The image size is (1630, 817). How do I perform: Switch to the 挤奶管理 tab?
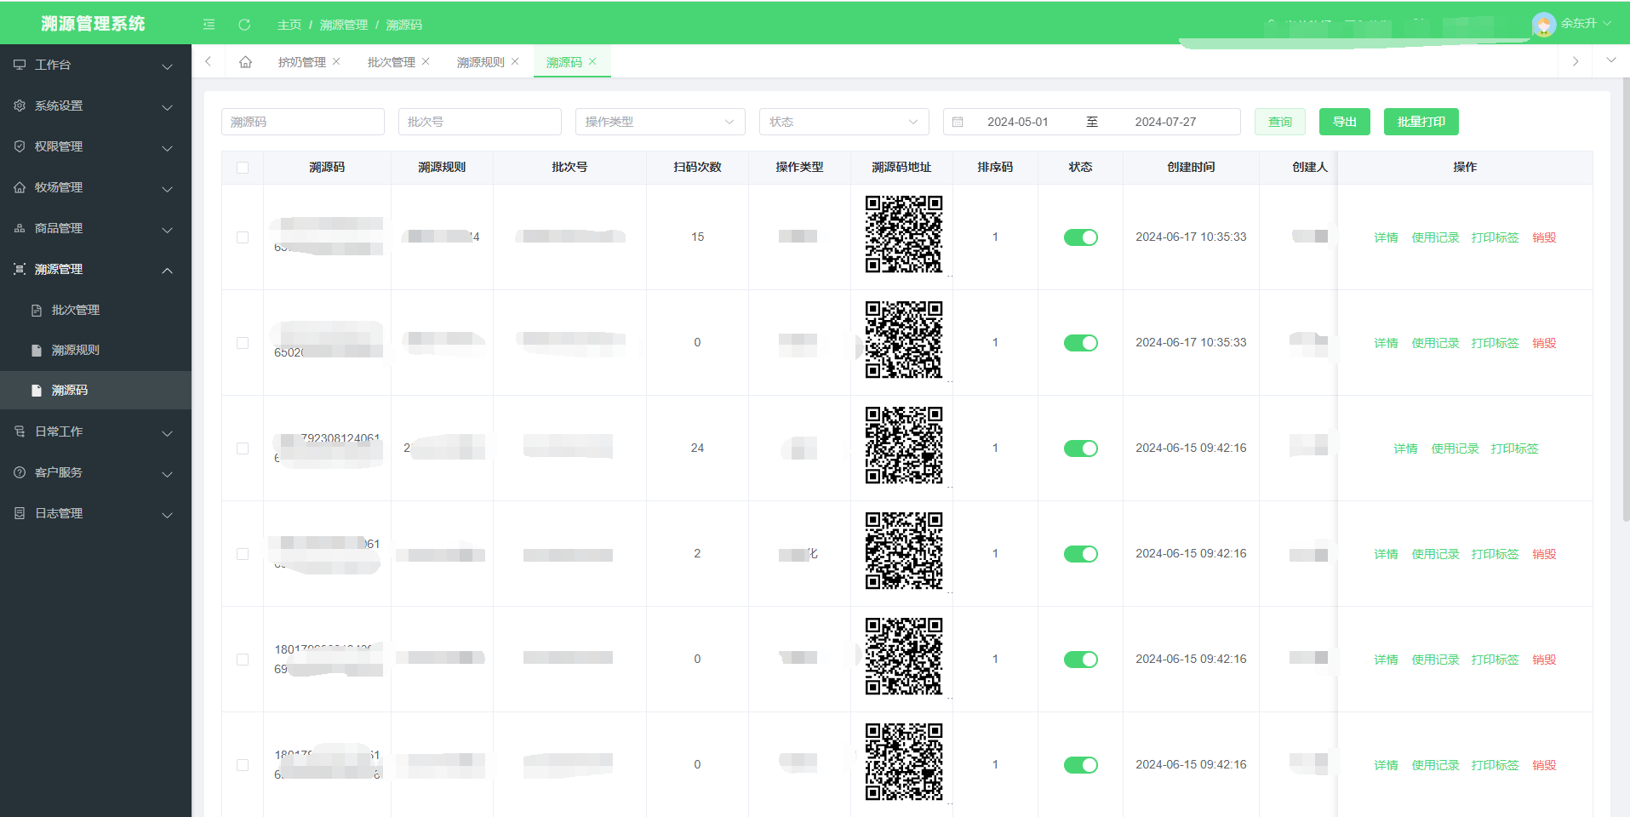click(301, 62)
